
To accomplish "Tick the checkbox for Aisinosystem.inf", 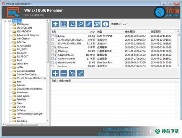I will [52, 59].
